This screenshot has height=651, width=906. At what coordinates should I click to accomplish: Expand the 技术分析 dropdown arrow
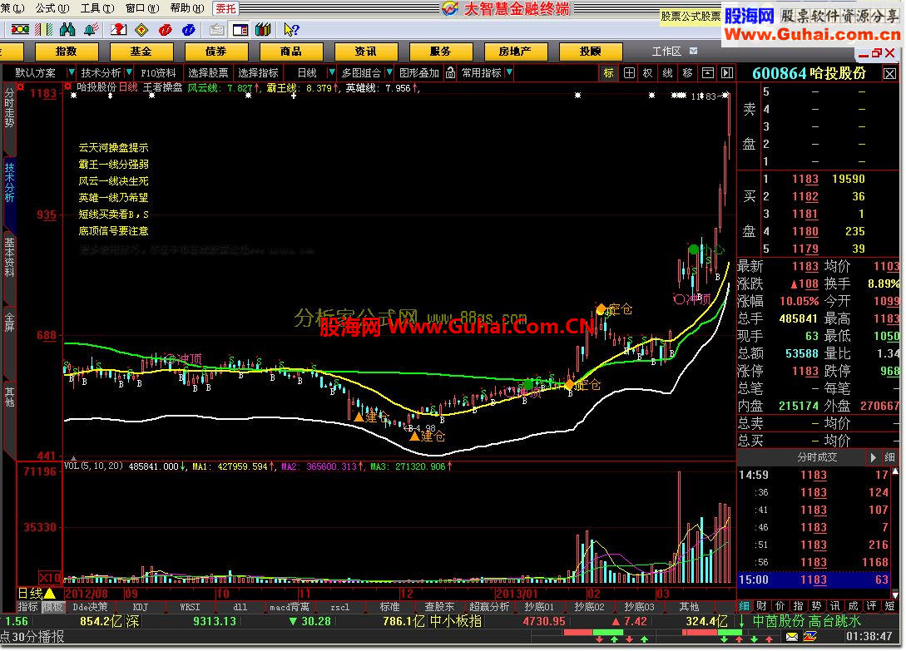point(129,73)
